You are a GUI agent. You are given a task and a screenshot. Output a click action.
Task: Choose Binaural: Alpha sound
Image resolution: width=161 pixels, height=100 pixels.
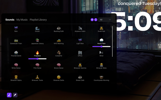16,78
